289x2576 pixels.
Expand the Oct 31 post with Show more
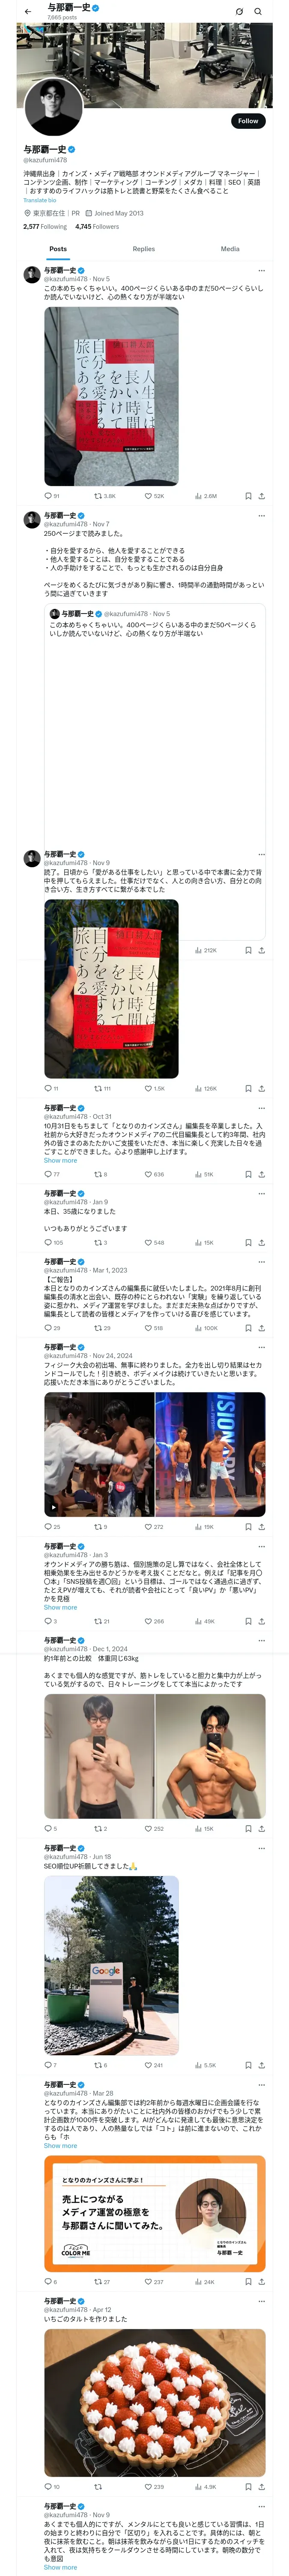[60, 1161]
